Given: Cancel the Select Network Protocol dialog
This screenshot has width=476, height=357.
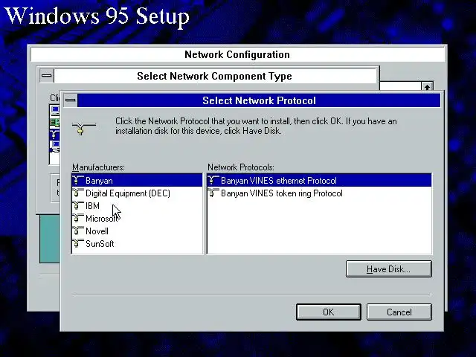Looking at the screenshot, I should [399, 312].
